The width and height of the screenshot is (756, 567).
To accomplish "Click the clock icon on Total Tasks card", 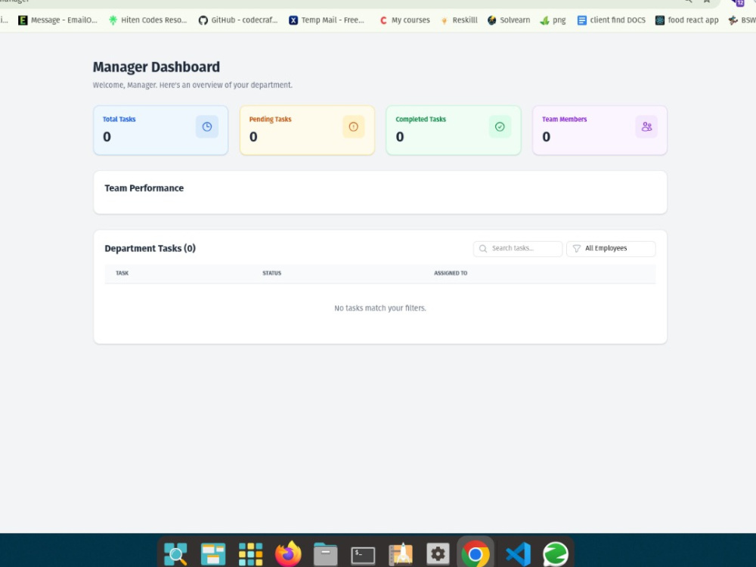I will [207, 127].
